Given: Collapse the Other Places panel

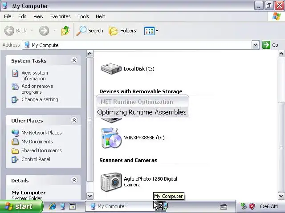Looking at the screenshot, I should (x=74, y=120).
